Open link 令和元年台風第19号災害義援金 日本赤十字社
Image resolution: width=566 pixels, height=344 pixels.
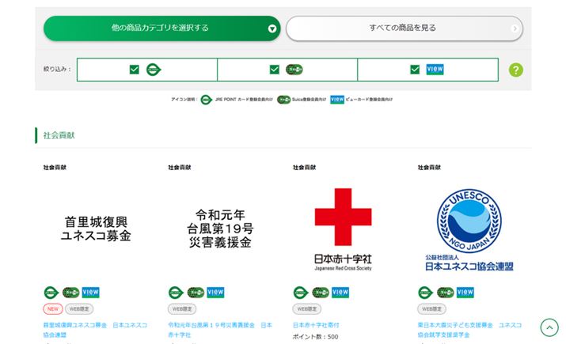[220, 330]
